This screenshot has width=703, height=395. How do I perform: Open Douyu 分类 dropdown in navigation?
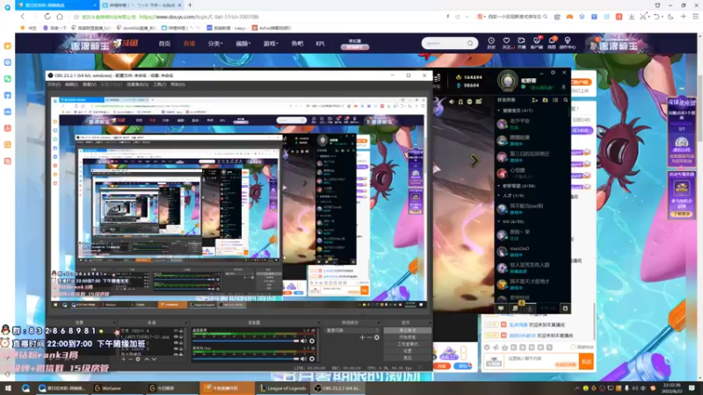pos(214,43)
